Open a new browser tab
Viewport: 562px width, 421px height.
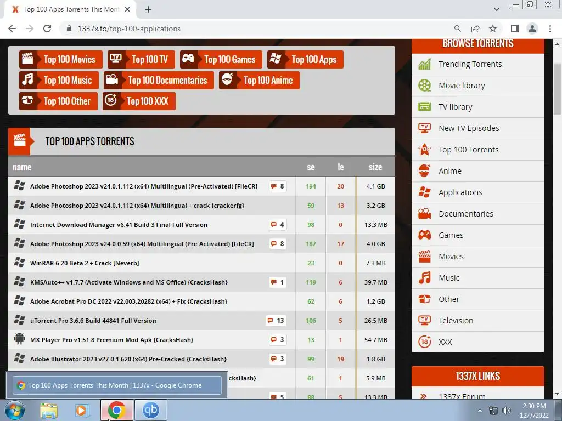148,9
